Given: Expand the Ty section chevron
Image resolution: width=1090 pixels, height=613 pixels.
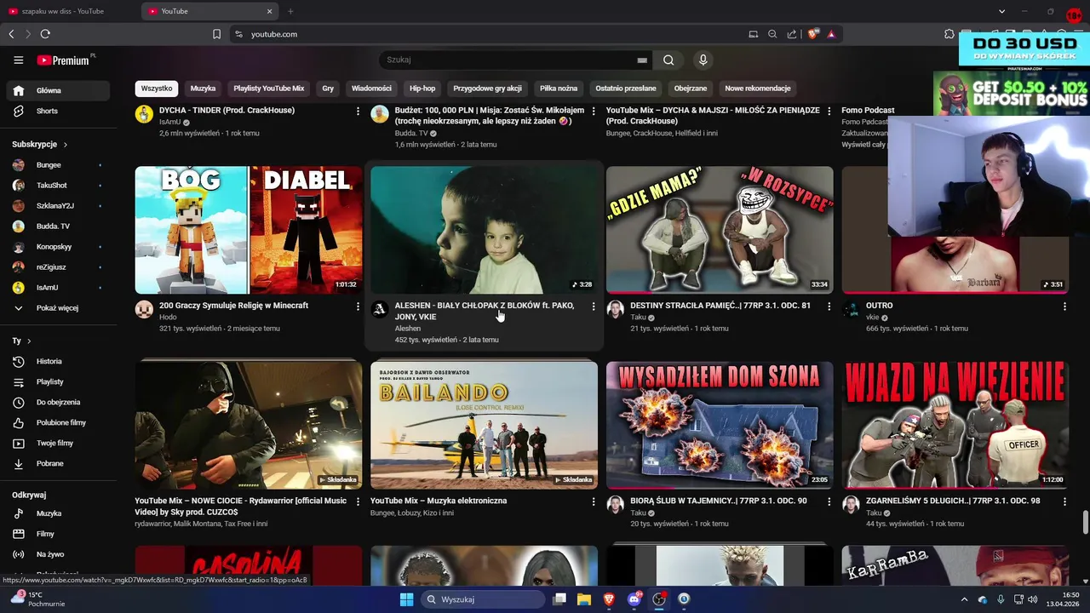Looking at the screenshot, I should click(x=29, y=341).
